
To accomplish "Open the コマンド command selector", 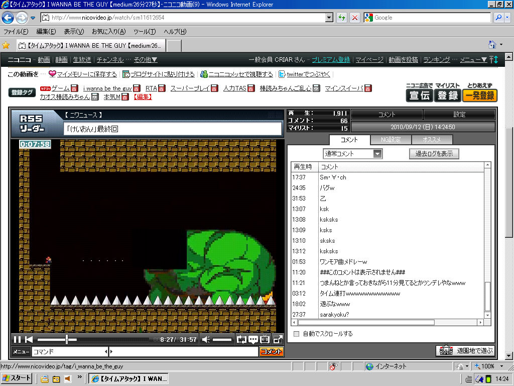I will (70, 351).
